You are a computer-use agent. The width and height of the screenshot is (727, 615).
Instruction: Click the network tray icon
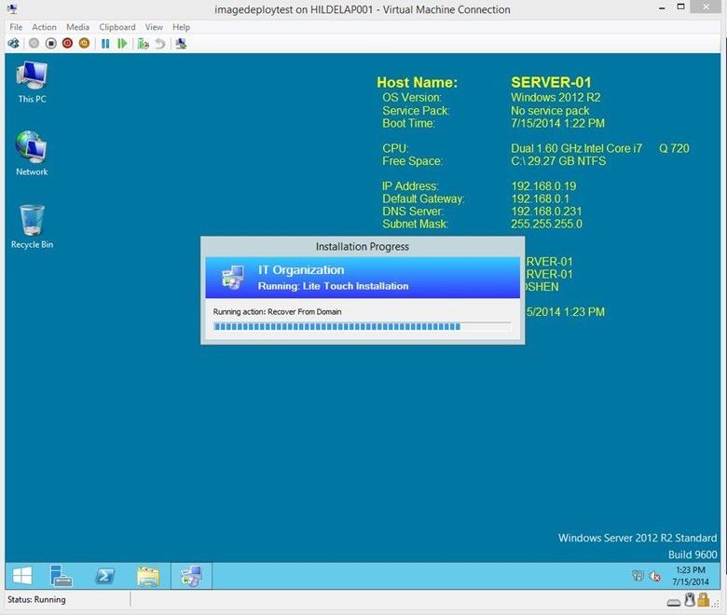point(638,576)
